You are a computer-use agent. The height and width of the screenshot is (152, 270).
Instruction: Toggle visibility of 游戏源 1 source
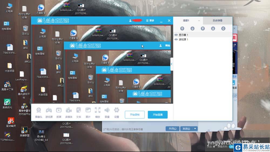[x=176, y=39]
